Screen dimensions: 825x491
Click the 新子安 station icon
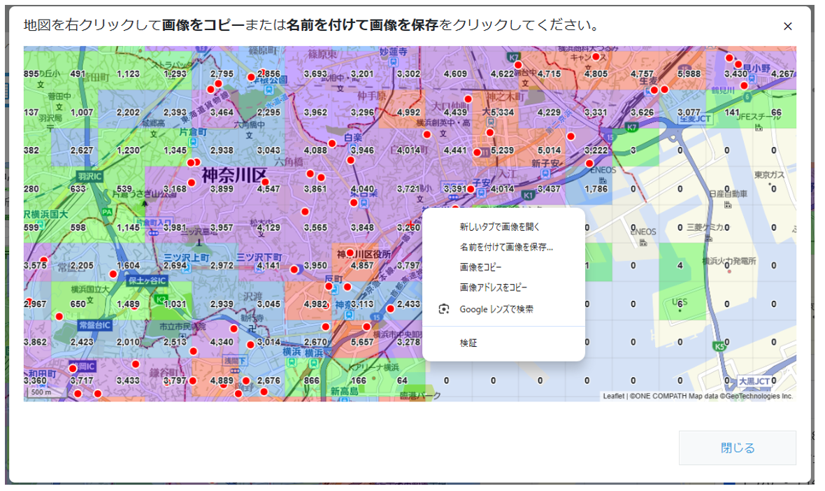pos(545,173)
